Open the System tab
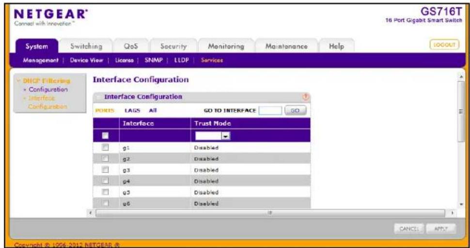 pos(36,46)
